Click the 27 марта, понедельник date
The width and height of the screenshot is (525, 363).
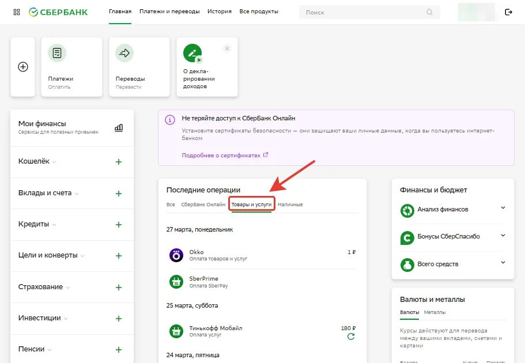click(199, 229)
